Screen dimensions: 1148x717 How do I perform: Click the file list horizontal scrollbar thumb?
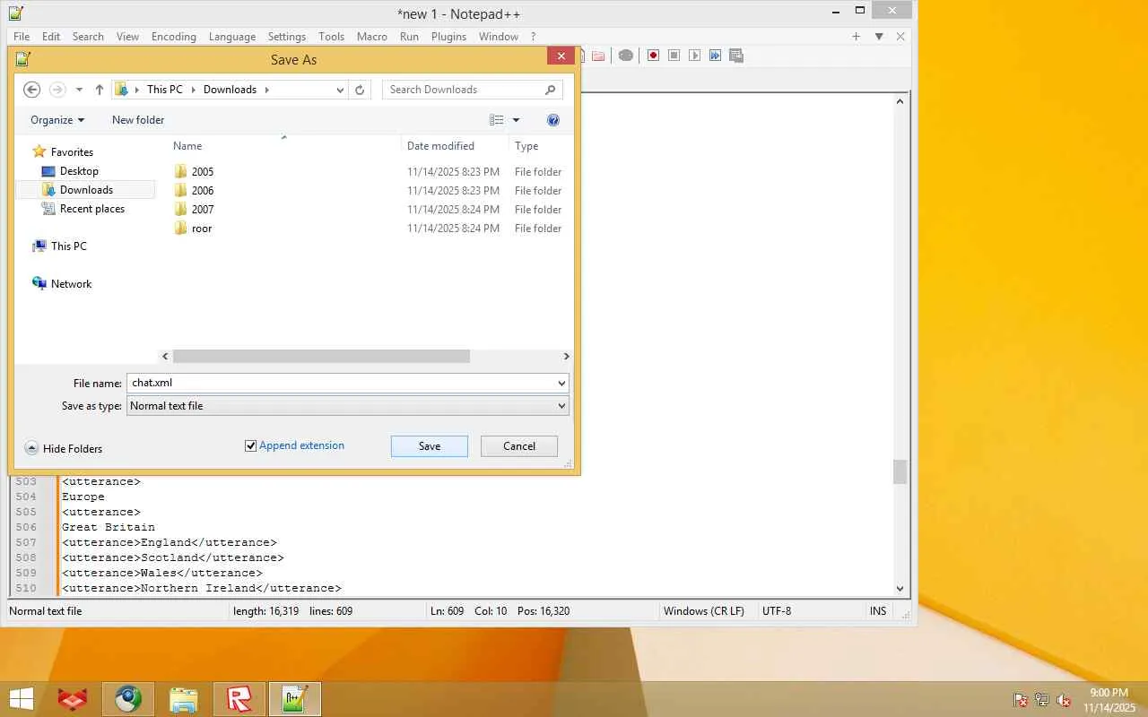click(x=321, y=357)
